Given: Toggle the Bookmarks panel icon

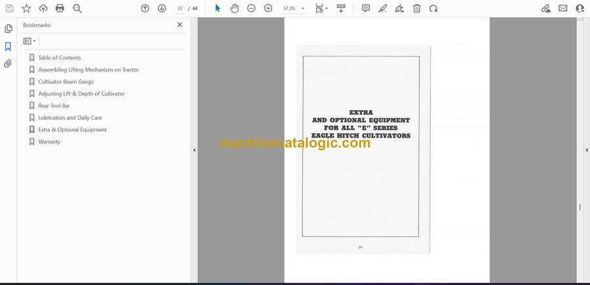Looking at the screenshot, I should pos(8,47).
